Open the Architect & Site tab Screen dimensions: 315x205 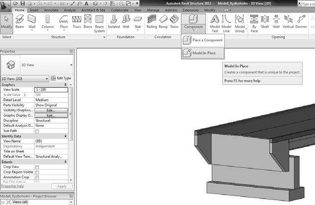[93, 10]
